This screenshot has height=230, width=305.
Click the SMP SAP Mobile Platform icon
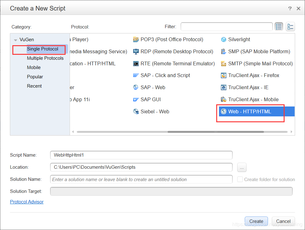[224, 52]
